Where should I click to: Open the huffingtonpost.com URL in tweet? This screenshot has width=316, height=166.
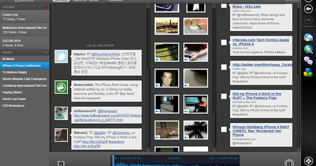pyautogui.click(x=108, y=118)
